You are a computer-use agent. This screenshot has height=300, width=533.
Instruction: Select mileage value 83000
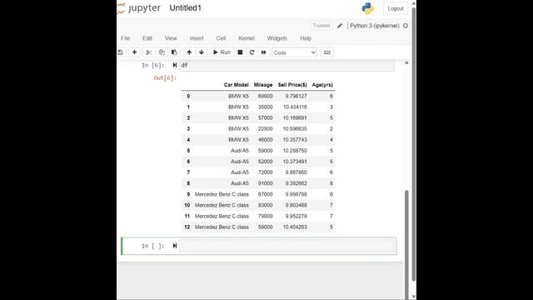point(265,205)
